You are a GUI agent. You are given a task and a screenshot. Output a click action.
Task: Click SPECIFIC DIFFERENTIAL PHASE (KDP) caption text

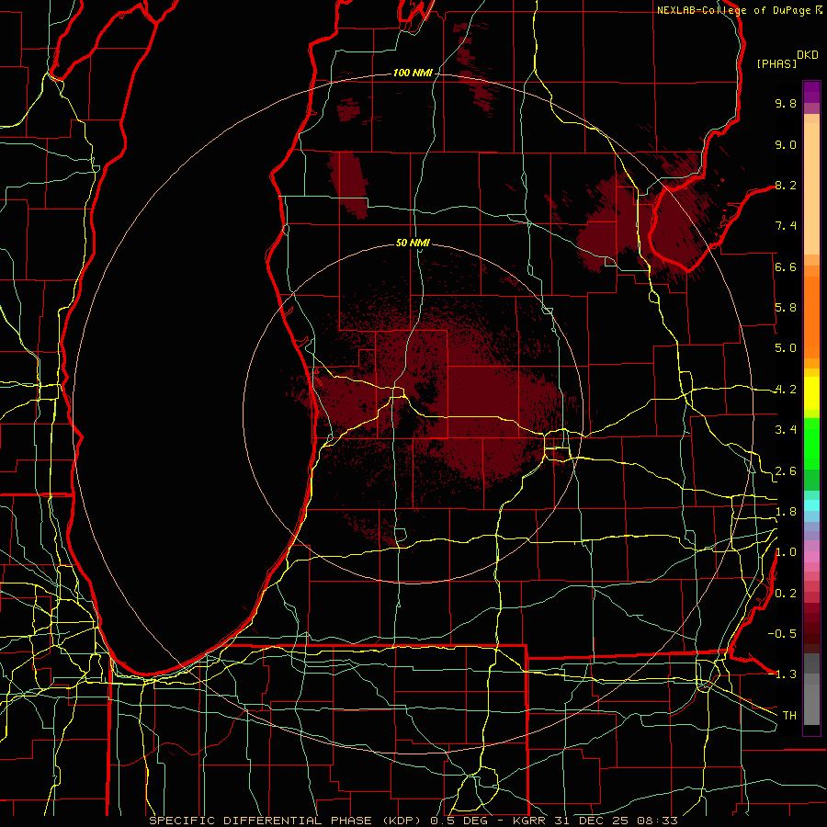pyautogui.click(x=287, y=821)
